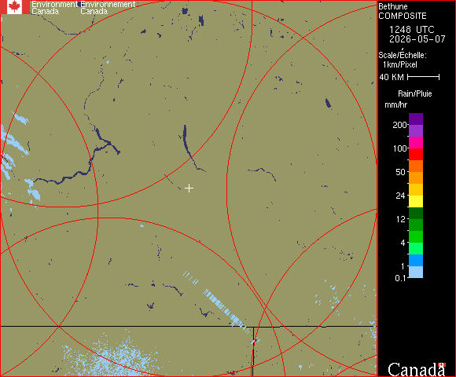
Task: Pick the yellow 24 mm/hr legend swatch
Action: click(x=416, y=201)
